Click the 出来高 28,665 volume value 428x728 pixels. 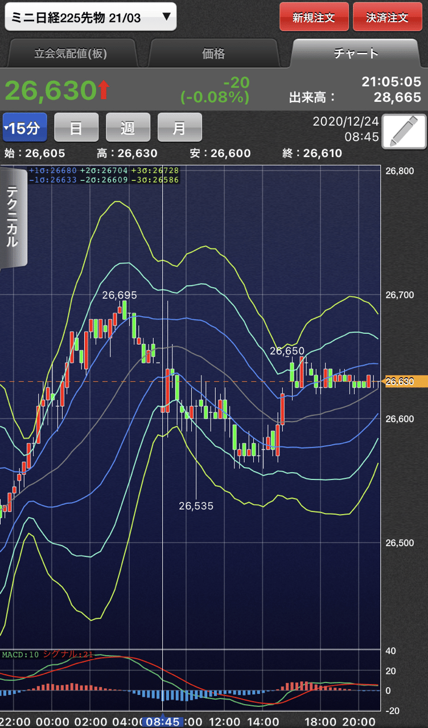[x=397, y=97]
